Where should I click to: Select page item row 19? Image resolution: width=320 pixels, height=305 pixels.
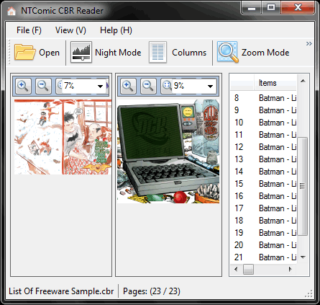(x=263, y=233)
